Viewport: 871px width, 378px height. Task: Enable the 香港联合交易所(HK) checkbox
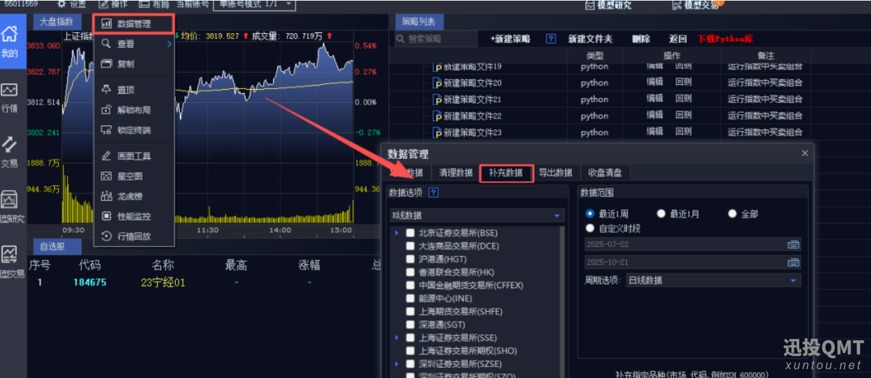point(410,272)
